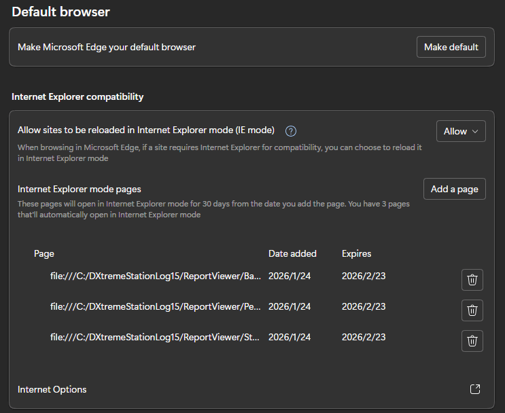Click trash icon for ReportViewer/Pe page
505x413 pixels.
click(x=472, y=310)
